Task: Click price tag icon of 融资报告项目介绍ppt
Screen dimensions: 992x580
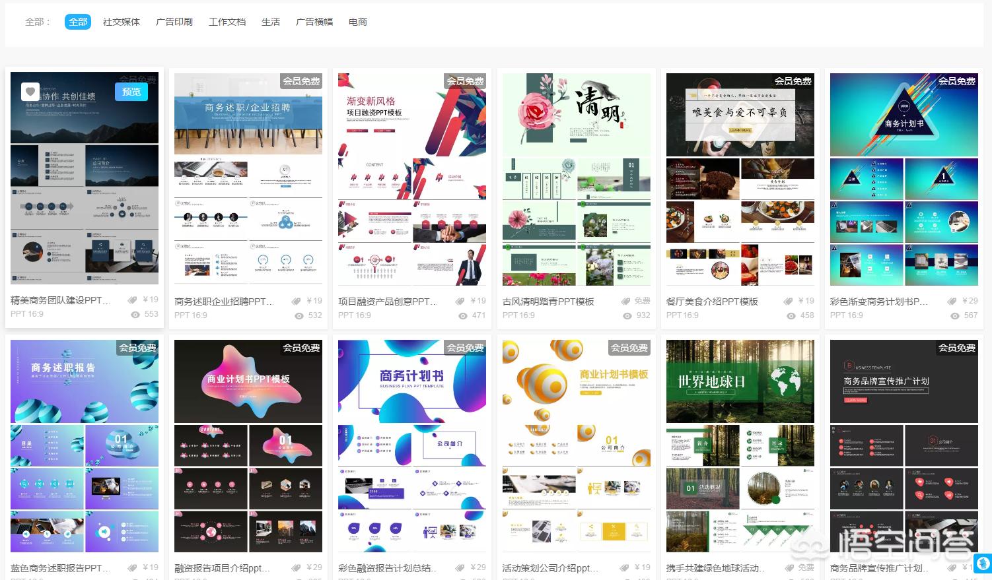Action: [x=297, y=568]
